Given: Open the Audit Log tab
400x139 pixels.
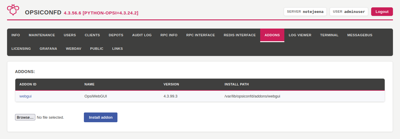Looking at the screenshot, I should 142,35.
